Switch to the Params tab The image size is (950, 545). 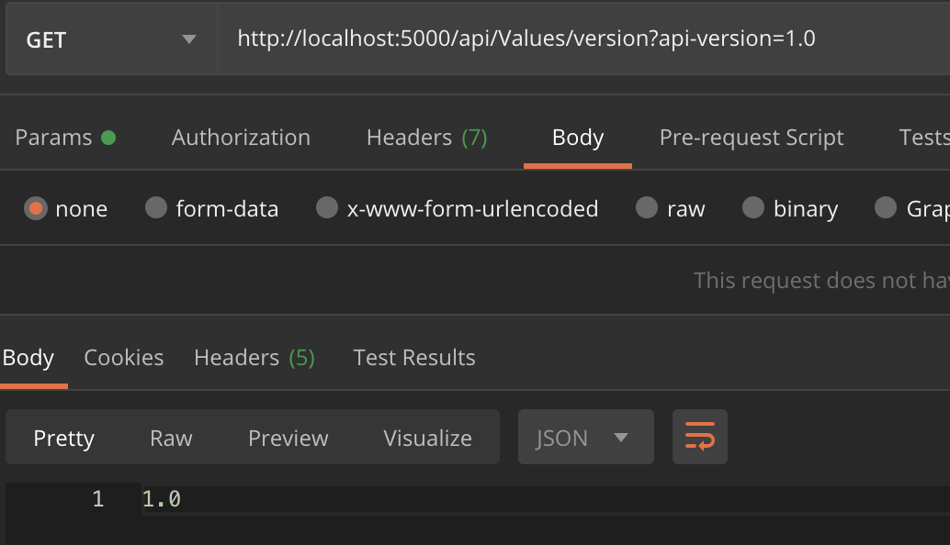53,138
